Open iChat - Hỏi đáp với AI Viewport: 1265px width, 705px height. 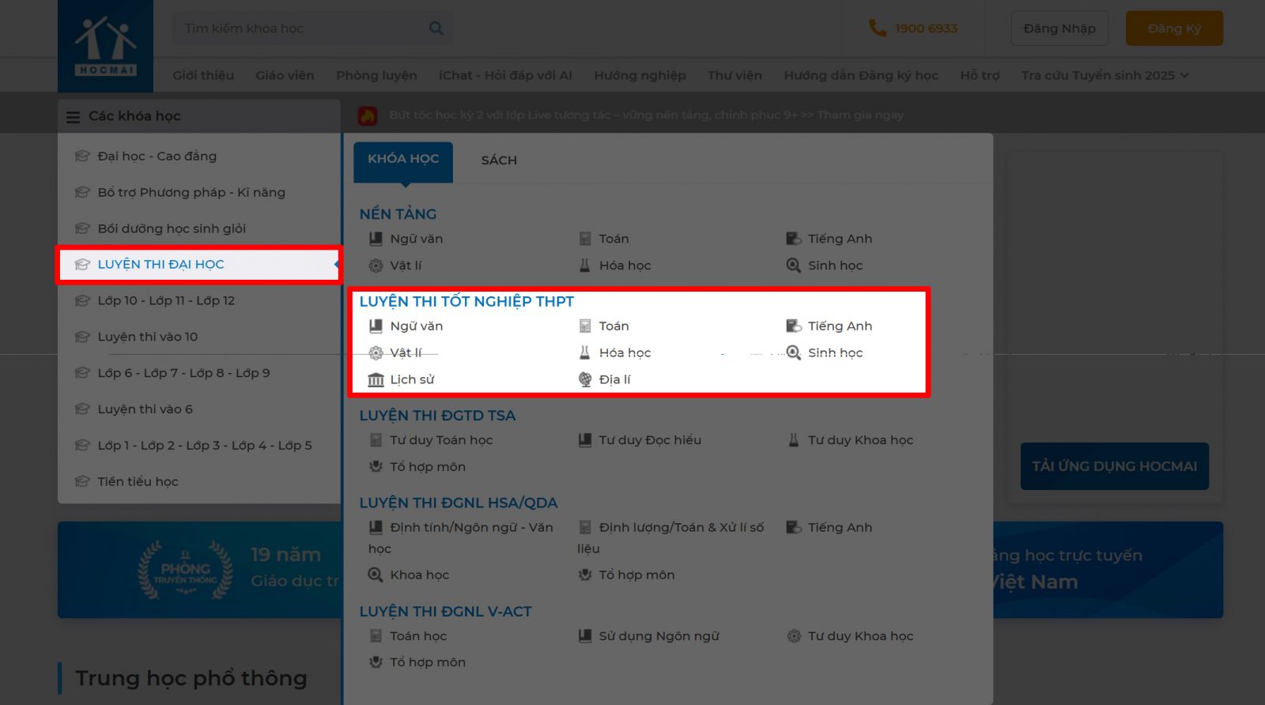coord(505,75)
